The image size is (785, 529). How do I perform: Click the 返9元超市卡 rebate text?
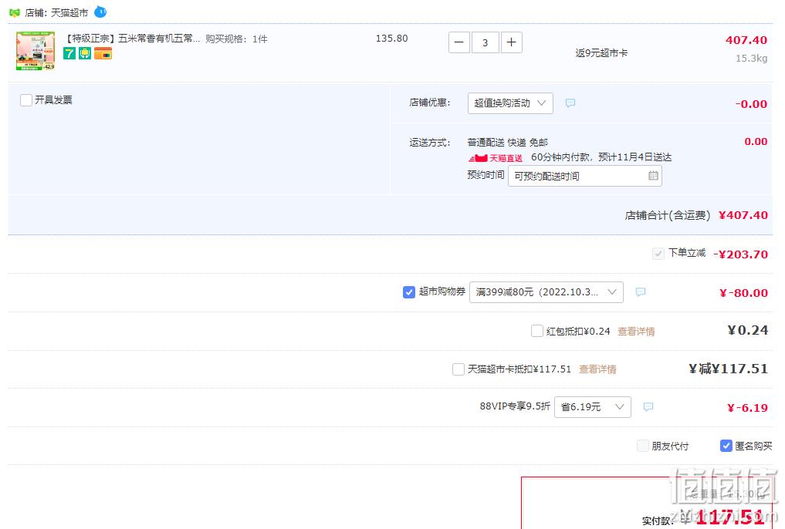(x=601, y=53)
